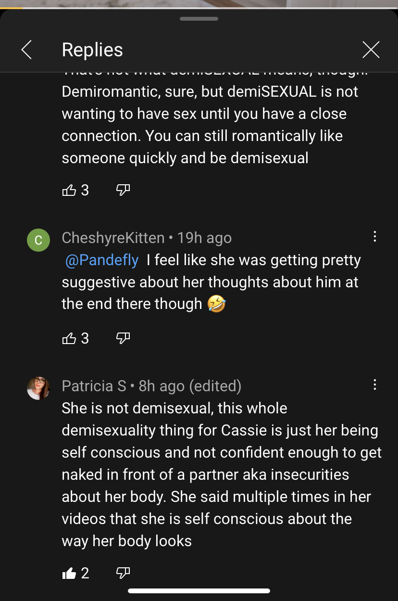Tap CheshyreKitten's reply text with laughing emoji
Image resolution: width=398 pixels, height=601 pixels.
point(211,282)
